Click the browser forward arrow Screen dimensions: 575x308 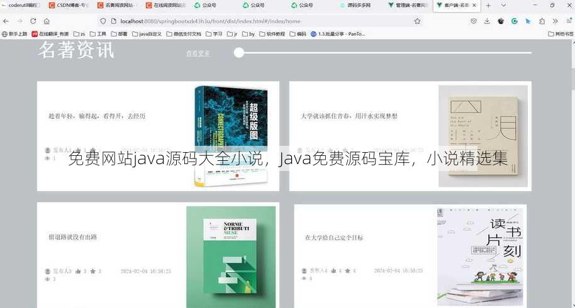coord(20,21)
